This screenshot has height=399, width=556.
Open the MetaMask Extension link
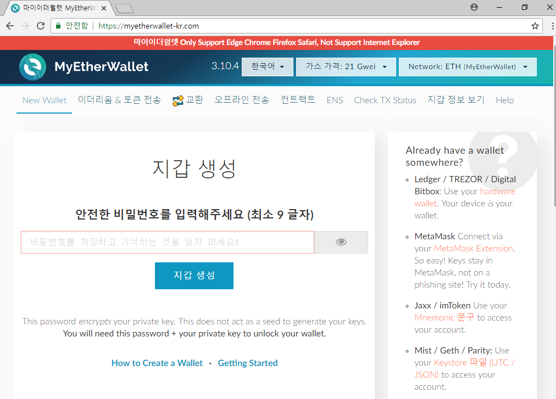click(474, 249)
